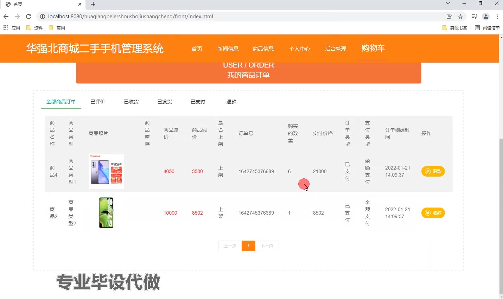Open Chrome three-dot menu
Image resolution: width=503 pixels, height=299 pixels.
pos(497,17)
